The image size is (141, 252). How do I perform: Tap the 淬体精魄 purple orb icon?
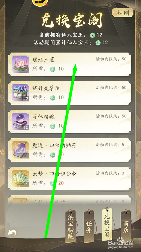point(20,121)
